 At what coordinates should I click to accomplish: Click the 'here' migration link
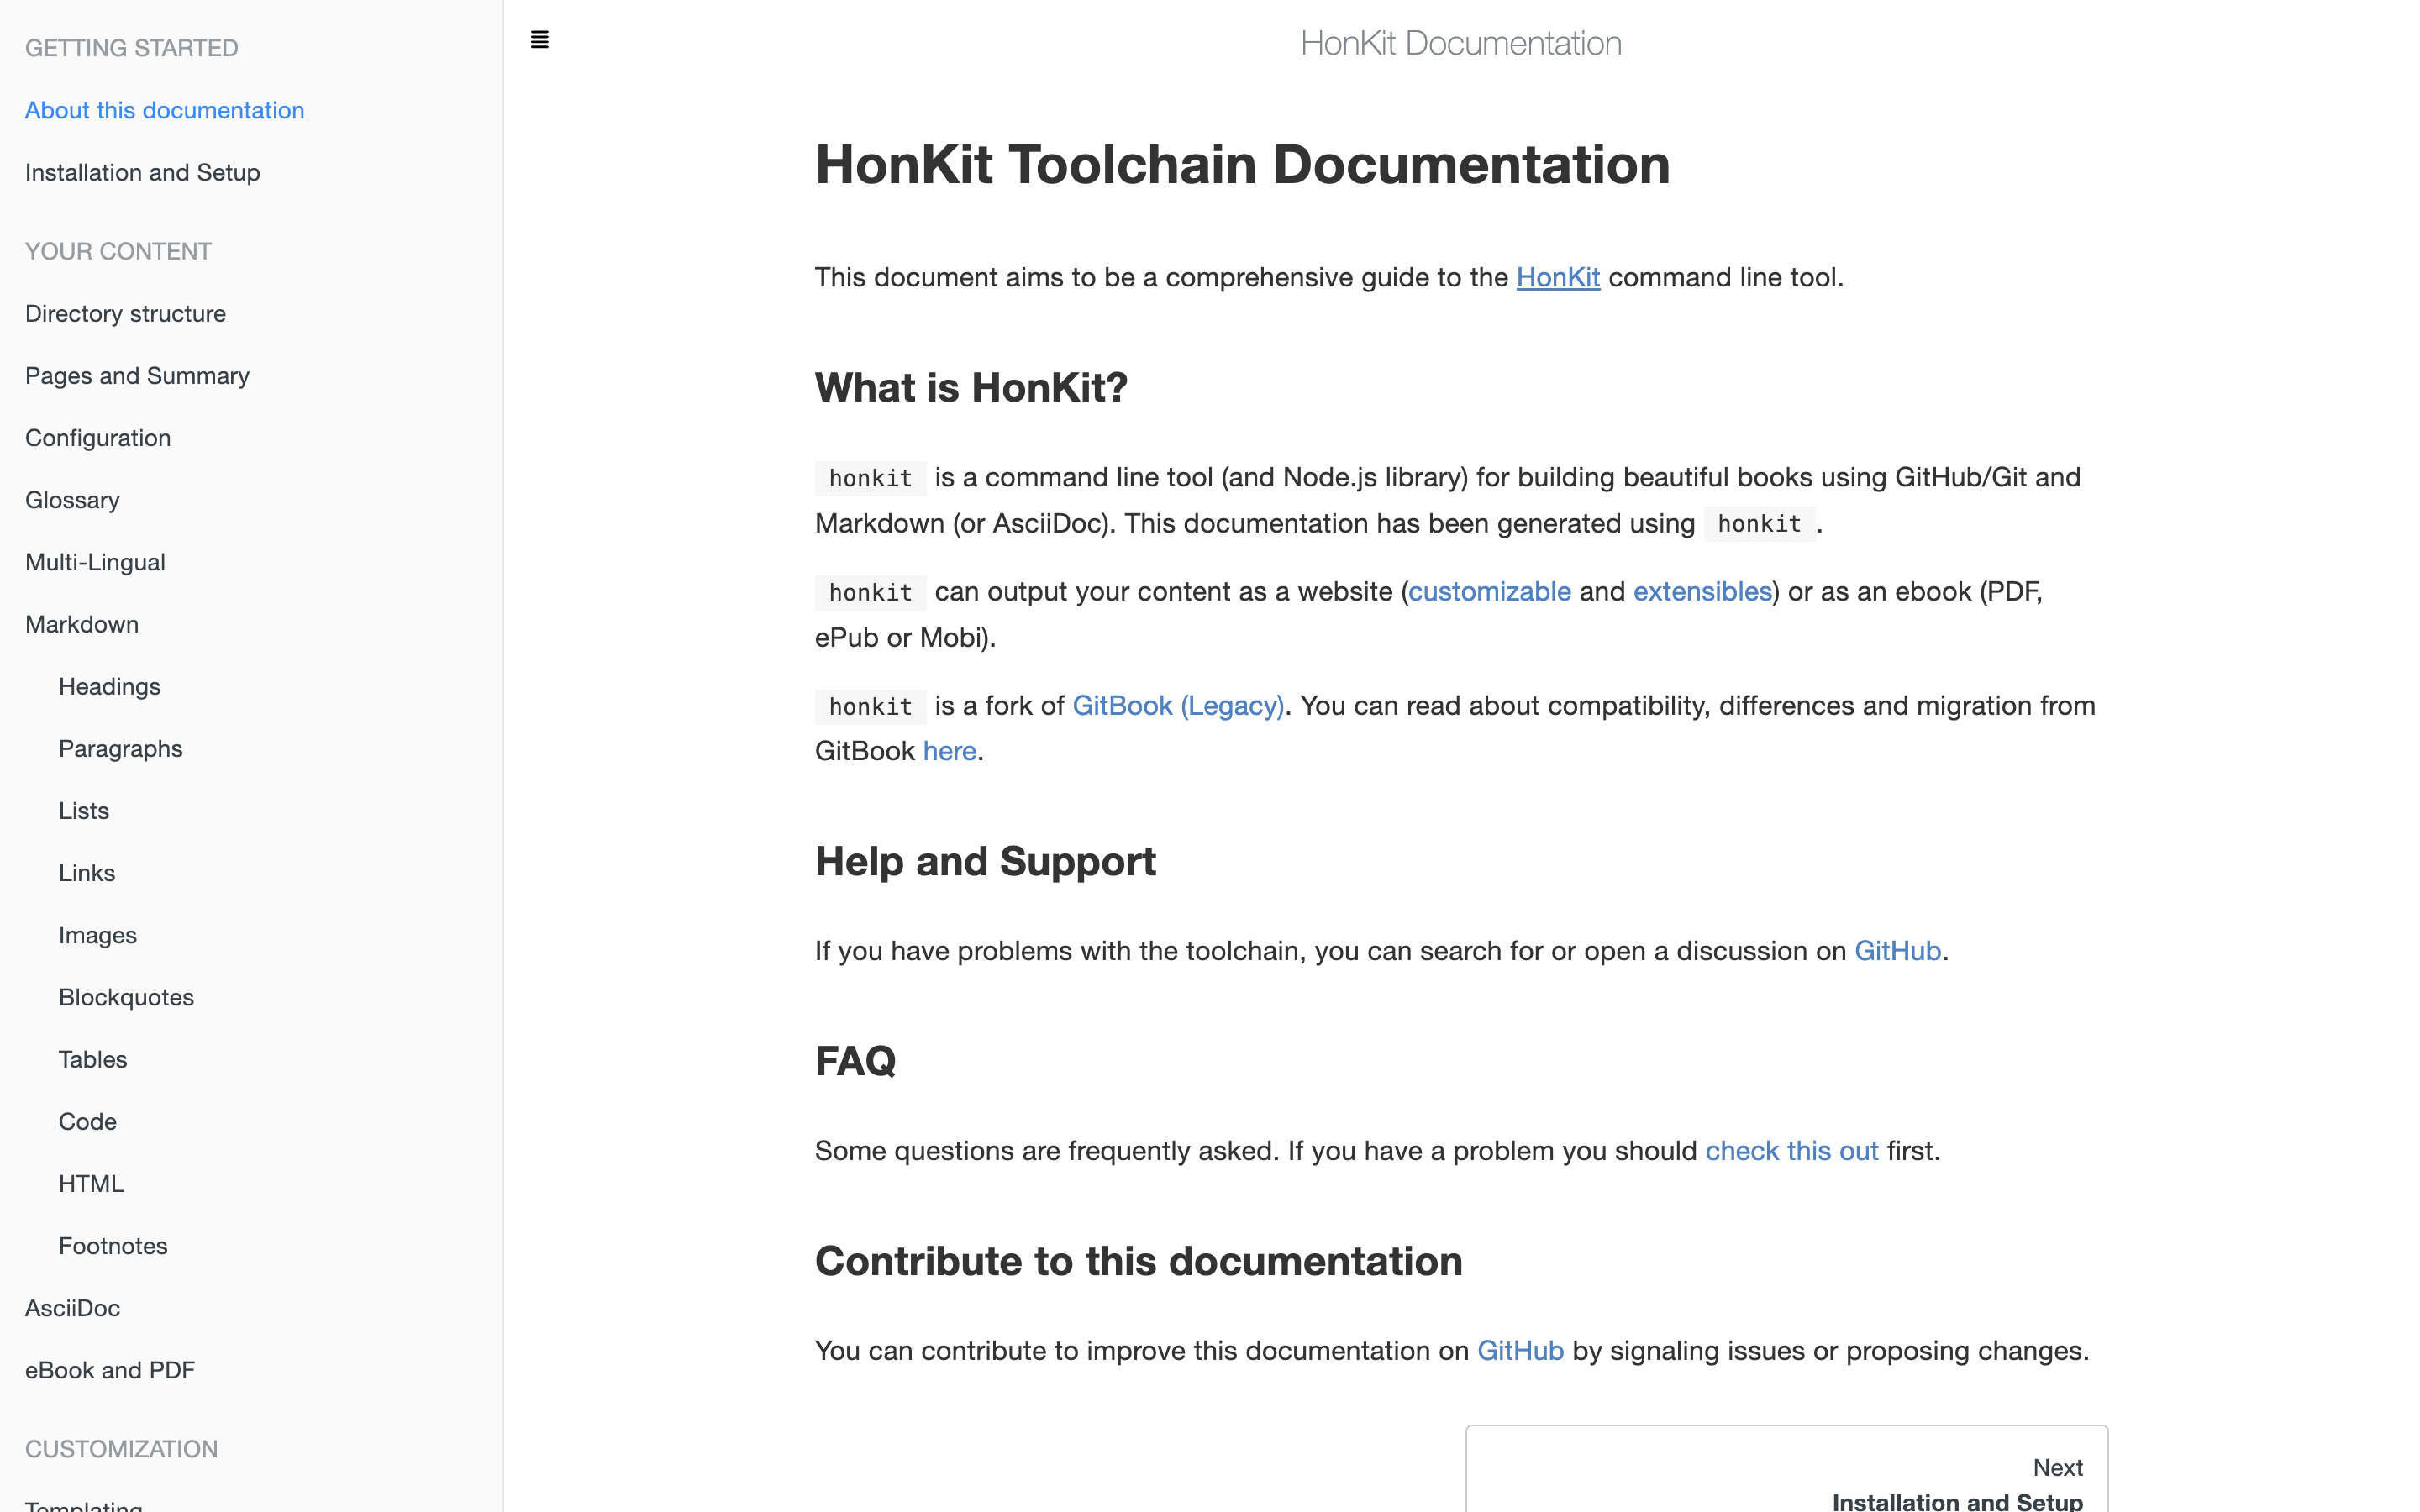(x=949, y=750)
